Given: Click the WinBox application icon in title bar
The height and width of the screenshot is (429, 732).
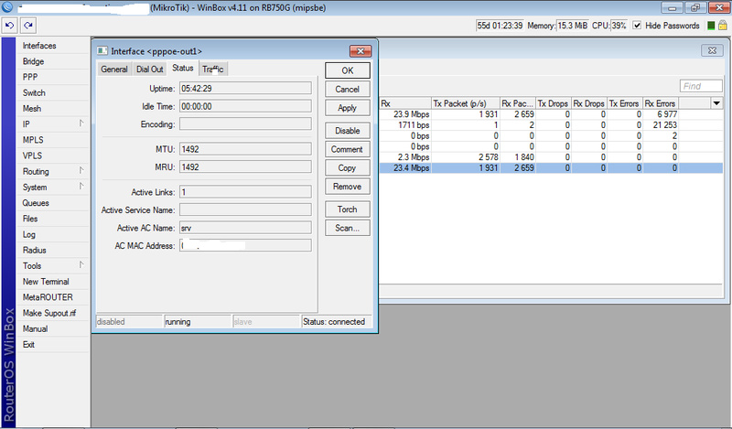Looking at the screenshot, I should point(7,7).
